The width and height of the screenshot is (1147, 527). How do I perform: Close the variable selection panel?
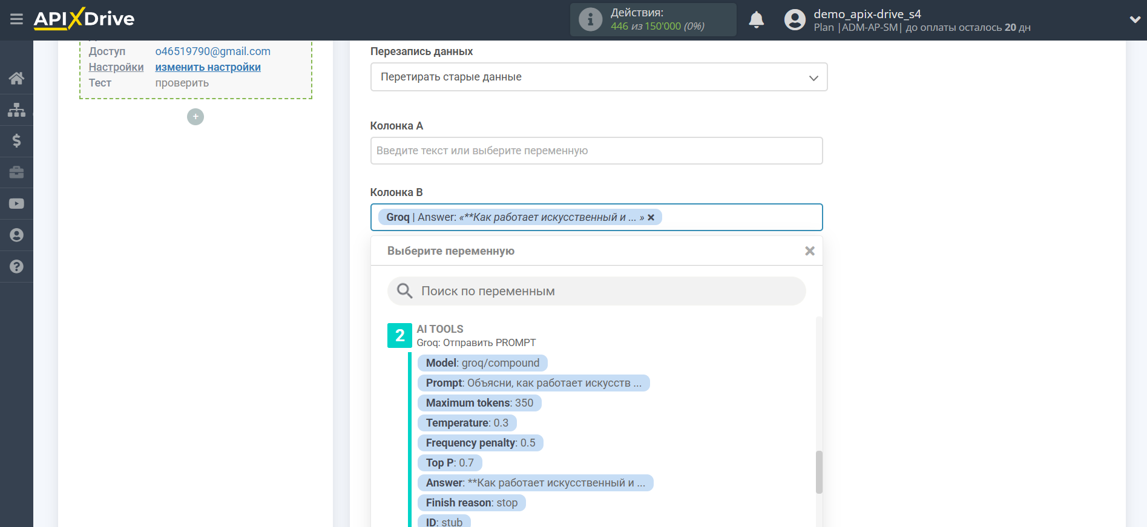pyautogui.click(x=809, y=251)
